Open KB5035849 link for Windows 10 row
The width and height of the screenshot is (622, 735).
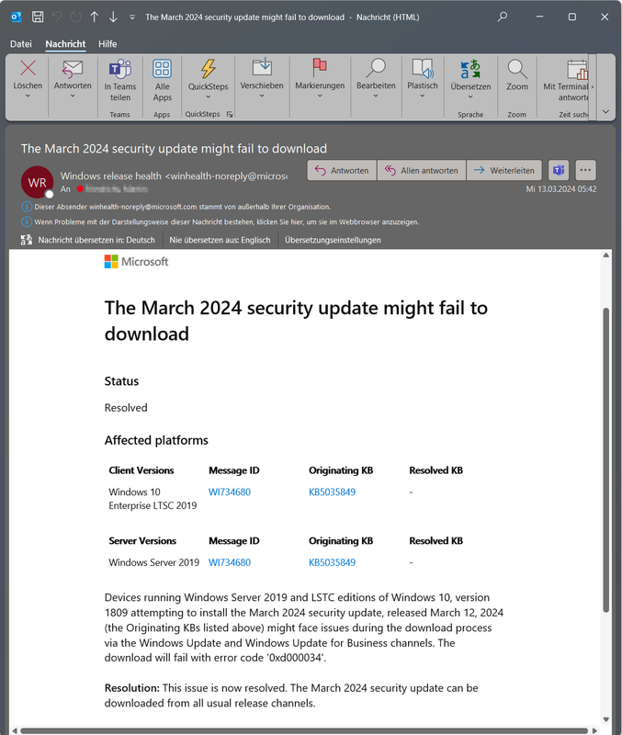tap(332, 492)
